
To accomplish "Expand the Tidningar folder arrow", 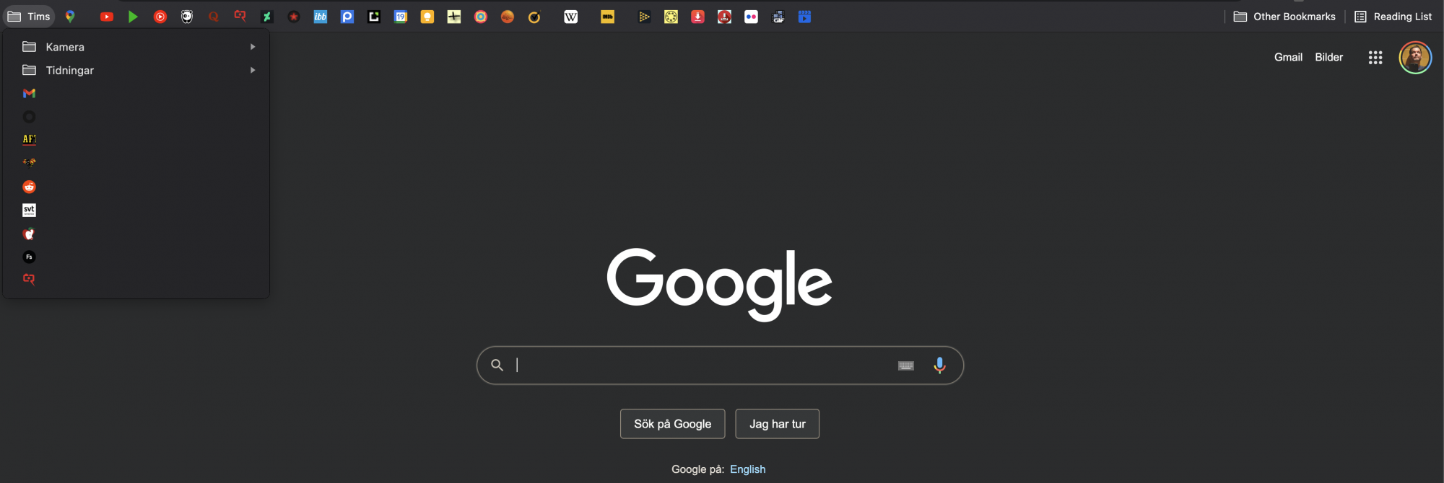I will [x=253, y=70].
